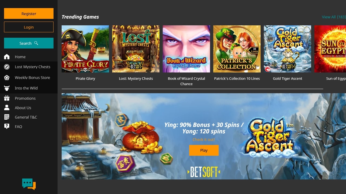The width and height of the screenshot is (346, 194).
Task: Click the About Us person icon
Action: pyautogui.click(x=7, y=108)
